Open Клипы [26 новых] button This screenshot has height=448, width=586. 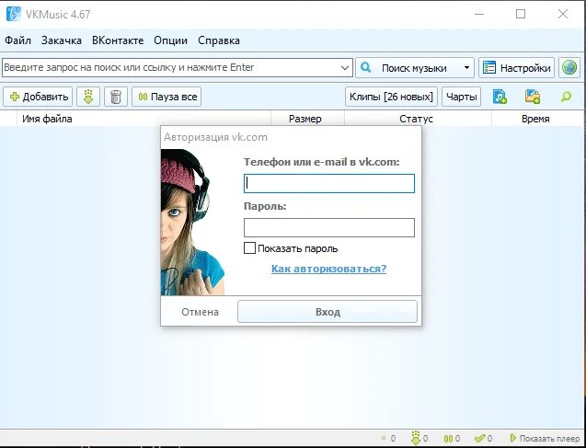pyautogui.click(x=391, y=97)
